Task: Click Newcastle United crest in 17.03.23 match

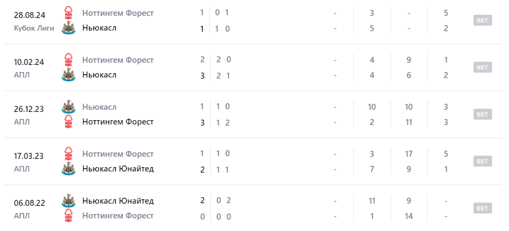Action: click(x=68, y=169)
